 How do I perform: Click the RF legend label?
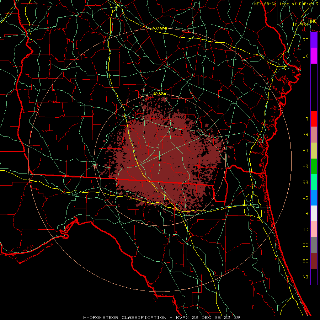click(305, 40)
